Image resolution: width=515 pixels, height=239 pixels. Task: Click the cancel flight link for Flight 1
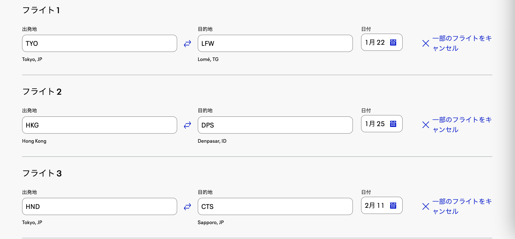click(x=462, y=43)
